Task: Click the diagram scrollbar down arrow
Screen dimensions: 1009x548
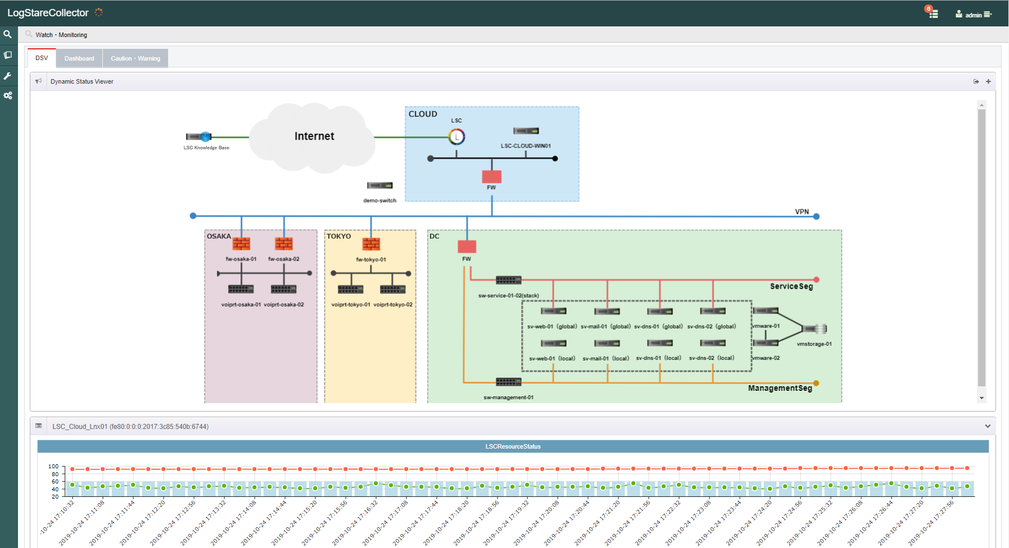Action: coord(981,398)
